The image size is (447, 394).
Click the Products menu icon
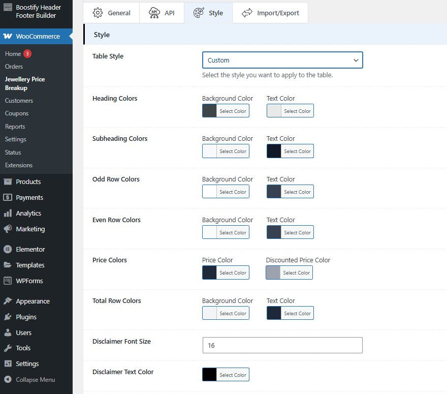tap(8, 181)
